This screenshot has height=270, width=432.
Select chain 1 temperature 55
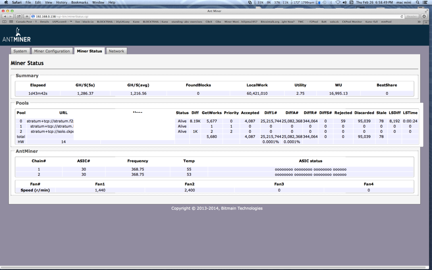(189, 169)
